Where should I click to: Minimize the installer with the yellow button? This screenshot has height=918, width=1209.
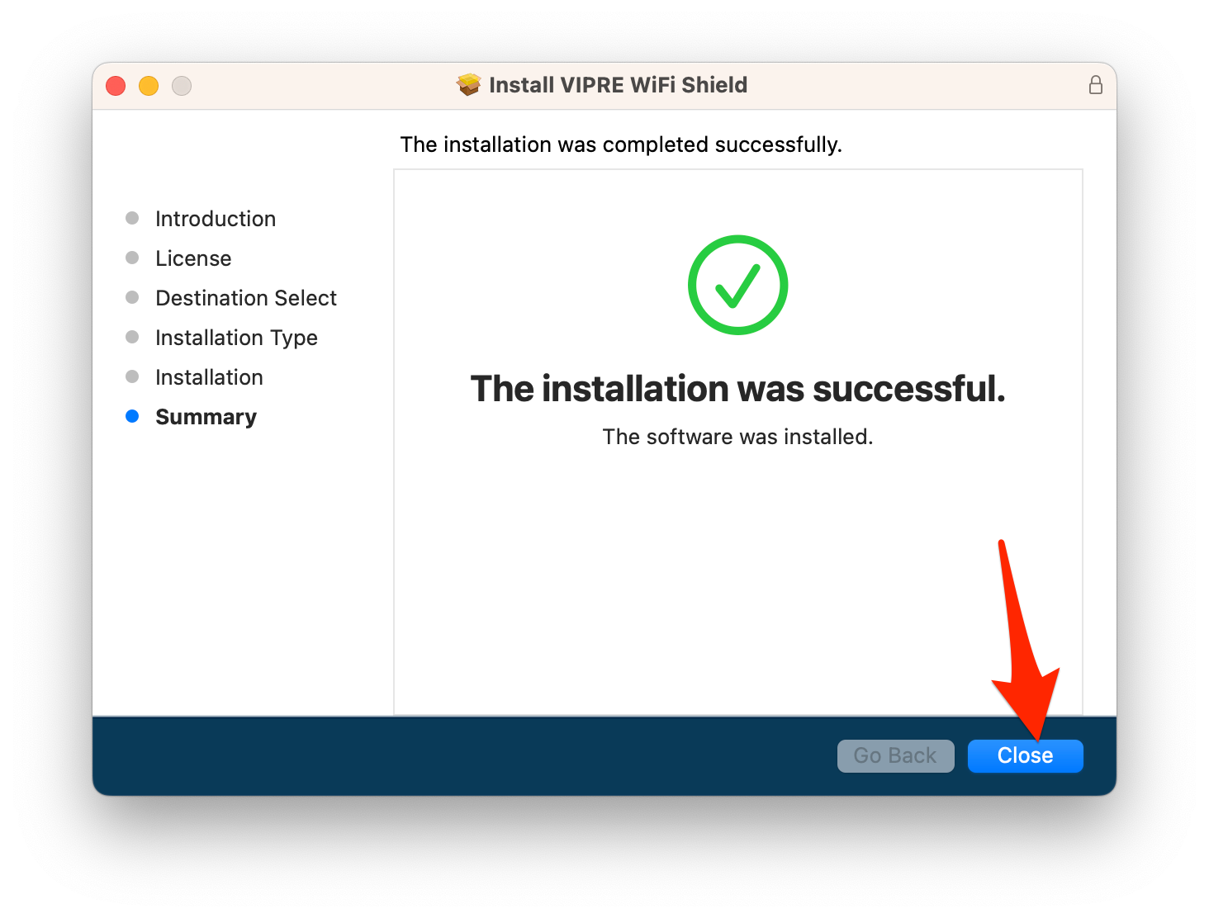(149, 86)
